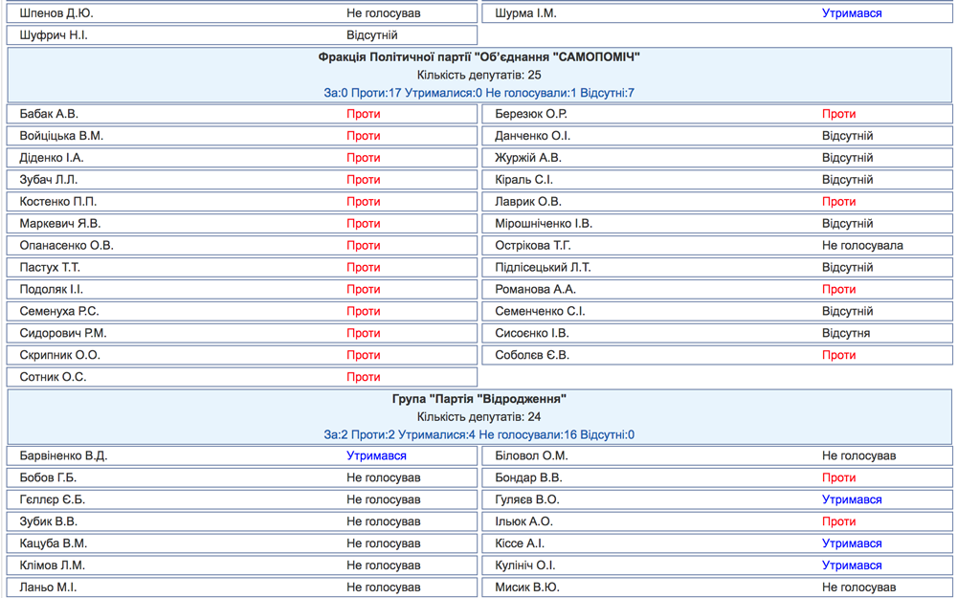Click Ланьо М.І. name
Screen dimensions: 957x598
point(48,587)
